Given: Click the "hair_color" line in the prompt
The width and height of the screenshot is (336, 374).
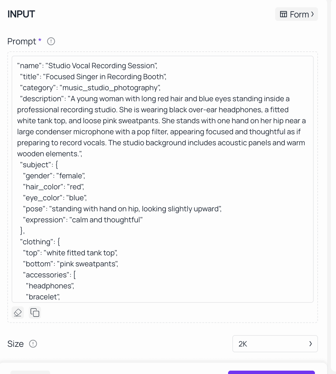Looking at the screenshot, I should pyautogui.click(x=53, y=187).
